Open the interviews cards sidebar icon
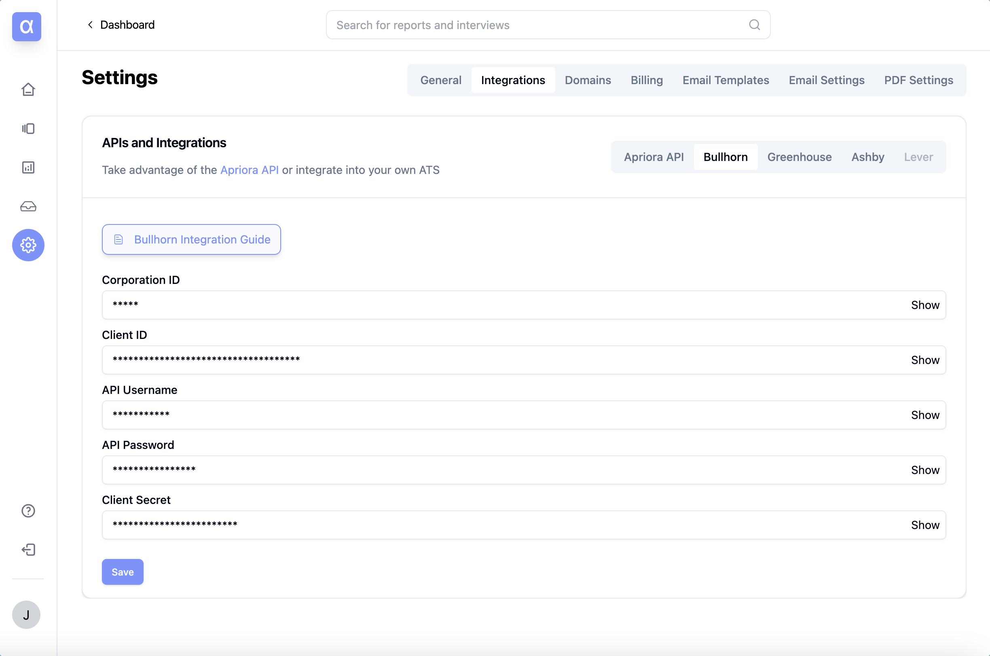Screen dimensions: 990x656 tap(28, 129)
